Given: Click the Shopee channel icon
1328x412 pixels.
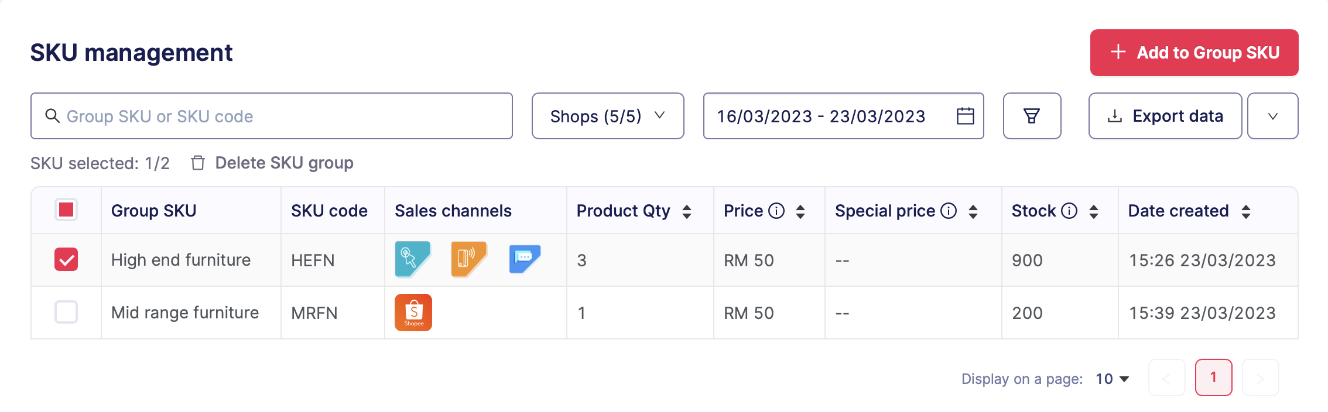Looking at the screenshot, I should point(413,313).
